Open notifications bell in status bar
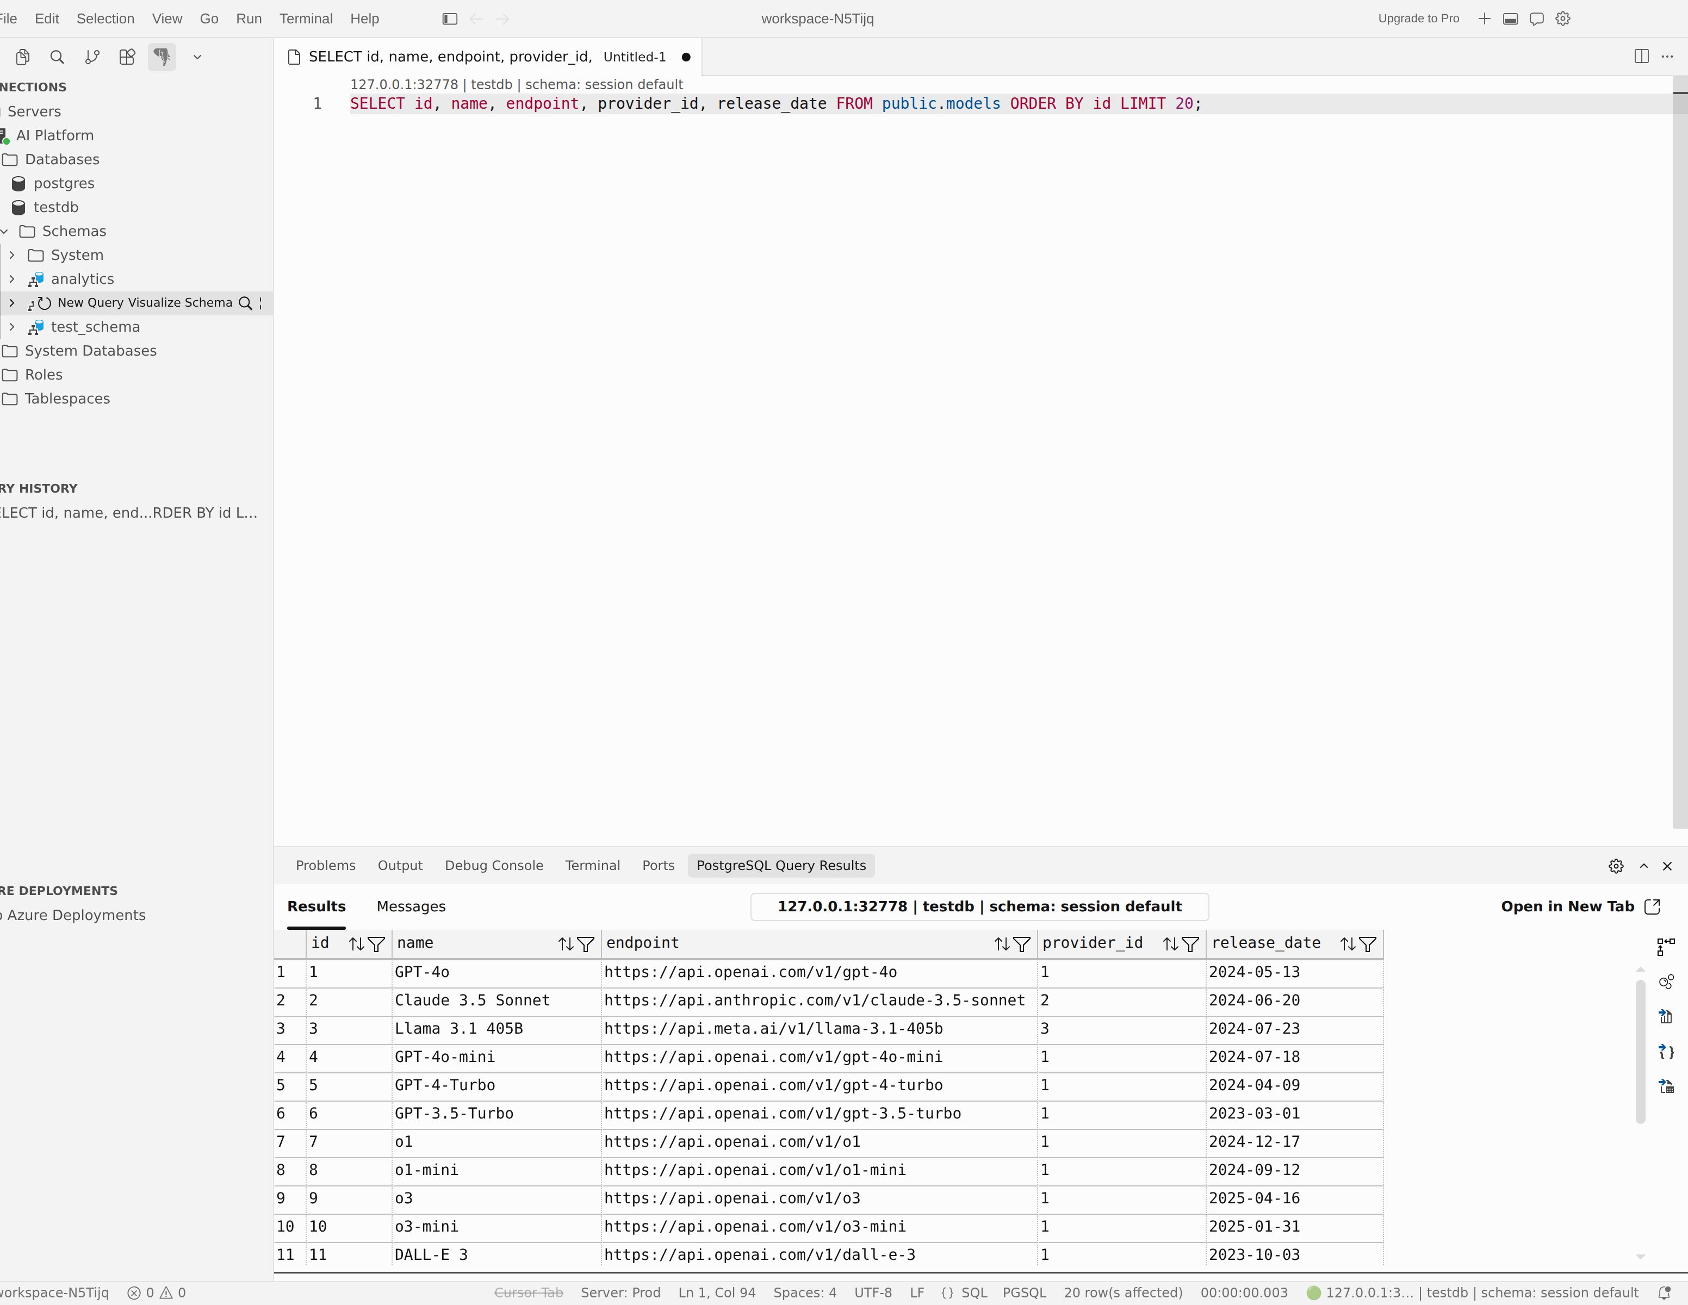This screenshot has width=1688, height=1305. [x=1664, y=1292]
